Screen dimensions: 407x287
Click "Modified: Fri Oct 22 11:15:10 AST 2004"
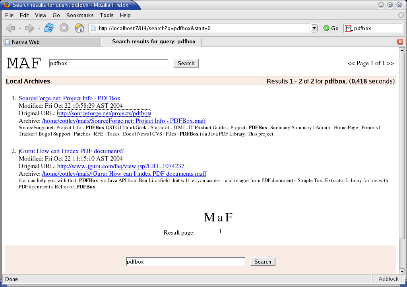pyautogui.click(x=71, y=159)
